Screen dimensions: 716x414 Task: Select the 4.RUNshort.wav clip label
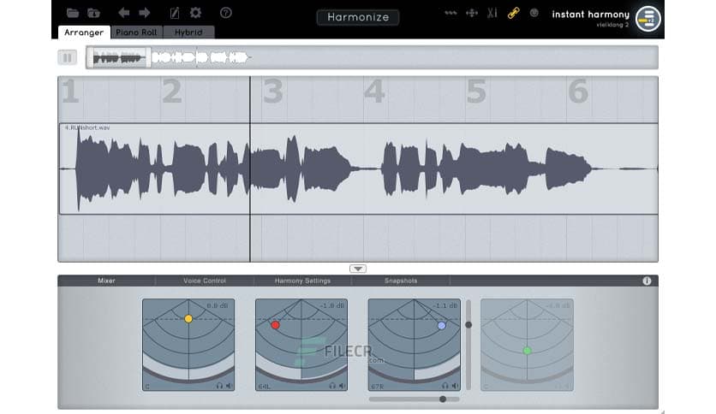87,127
